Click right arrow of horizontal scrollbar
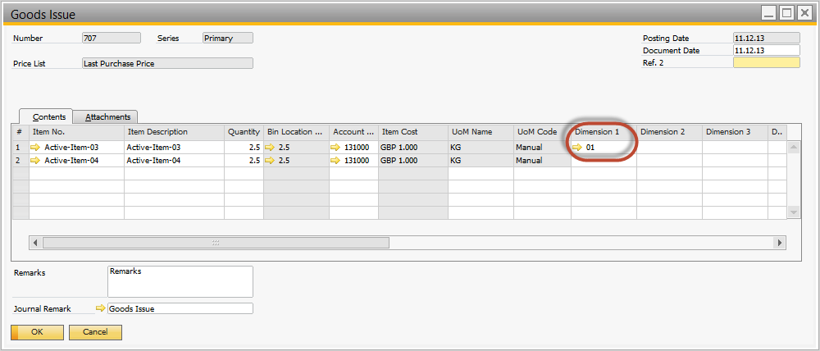 tap(781, 243)
